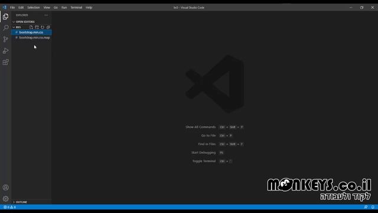Screen dimensions: 378x213
Task: Open the Explorer view in activity bar
Action: click(5, 17)
